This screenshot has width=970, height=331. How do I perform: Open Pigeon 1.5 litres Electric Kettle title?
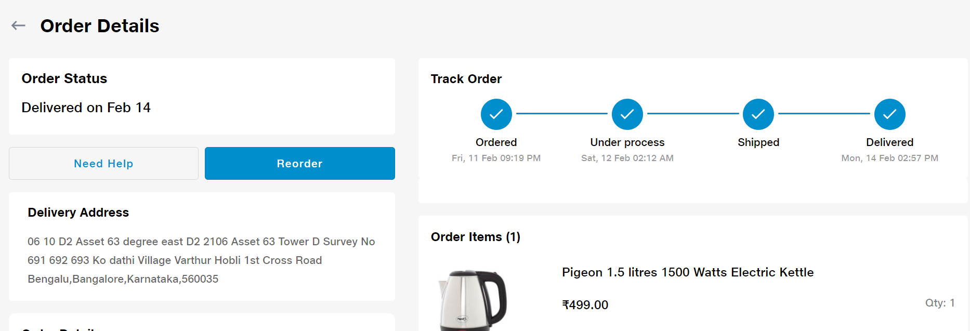pos(687,272)
